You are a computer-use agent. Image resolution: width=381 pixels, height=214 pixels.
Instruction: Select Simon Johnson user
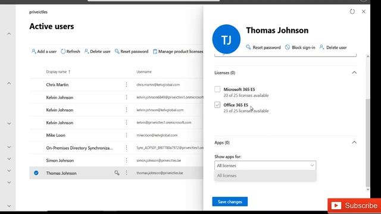click(60, 160)
